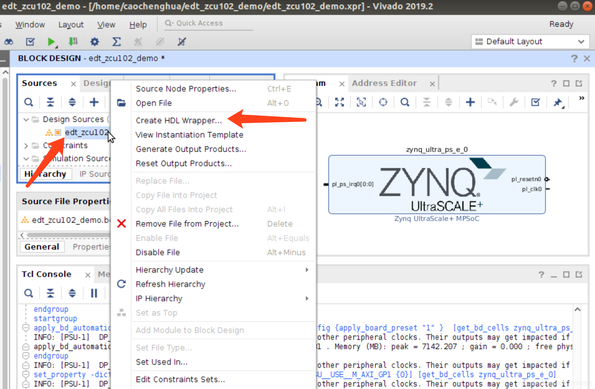Image resolution: width=595 pixels, height=389 pixels.
Task: Click the crossed tools icon in main toolbar
Action: pyautogui.click(x=182, y=41)
